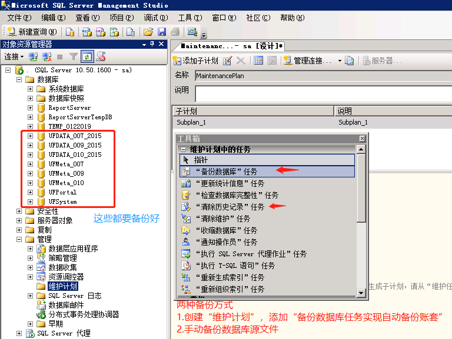
Task: Open the Tools menu
Action: coord(190,18)
